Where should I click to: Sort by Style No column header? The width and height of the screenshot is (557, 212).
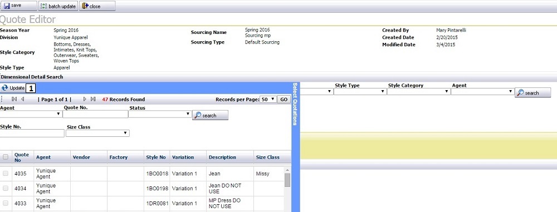[x=156, y=157]
